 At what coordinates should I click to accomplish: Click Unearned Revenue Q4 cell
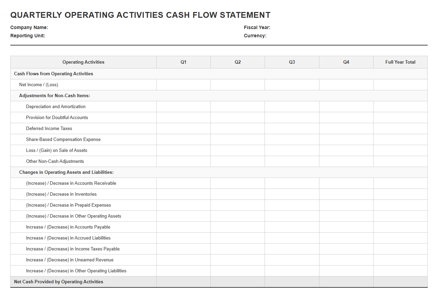coord(346,260)
